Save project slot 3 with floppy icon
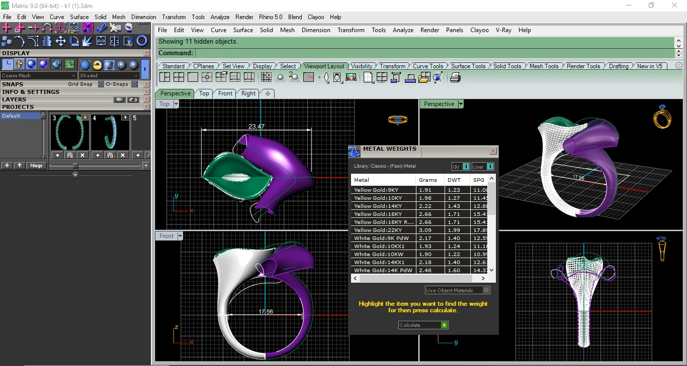The image size is (687, 366). point(70,155)
